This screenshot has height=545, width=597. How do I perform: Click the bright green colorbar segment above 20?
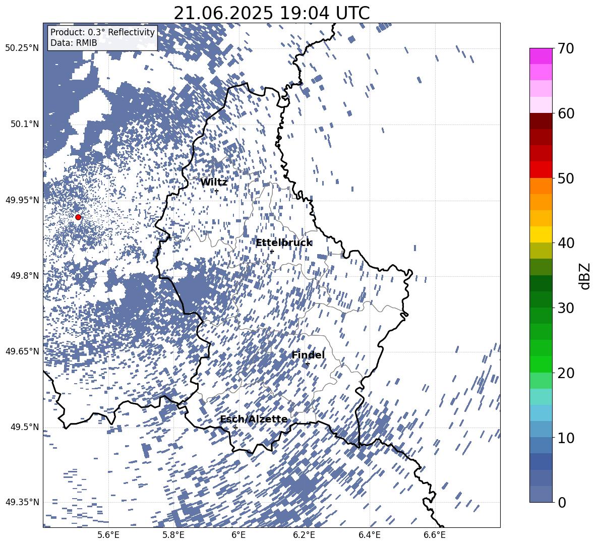541,364
